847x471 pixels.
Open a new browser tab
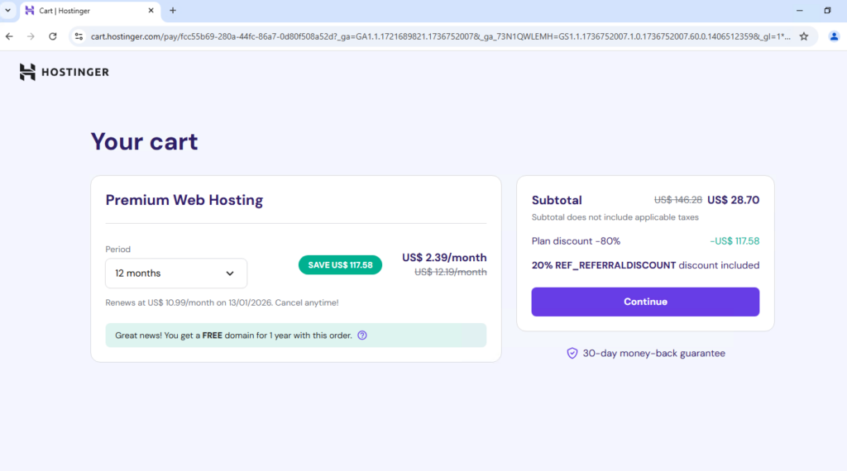pos(173,11)
